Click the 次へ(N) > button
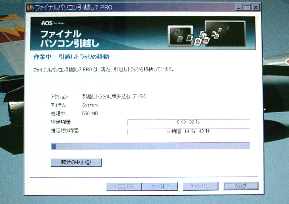This screenshot has width=289, height=204. coord(160,186)
